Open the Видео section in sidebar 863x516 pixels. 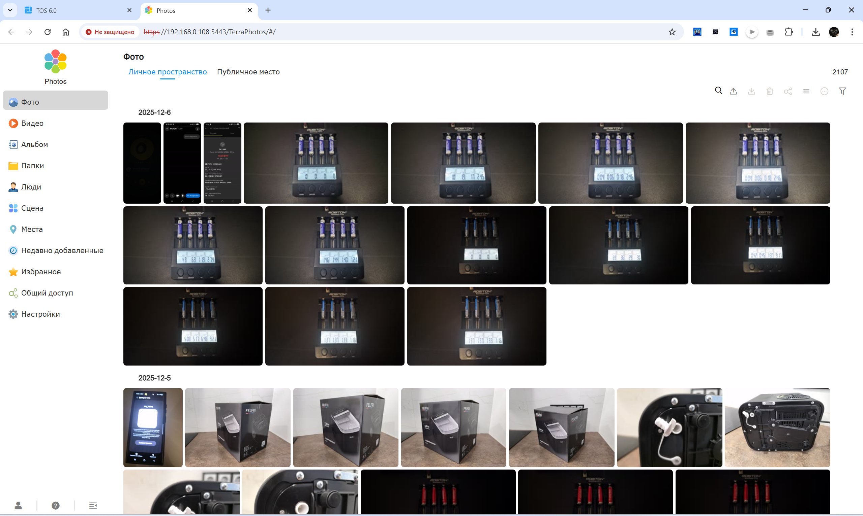[32, 123]
